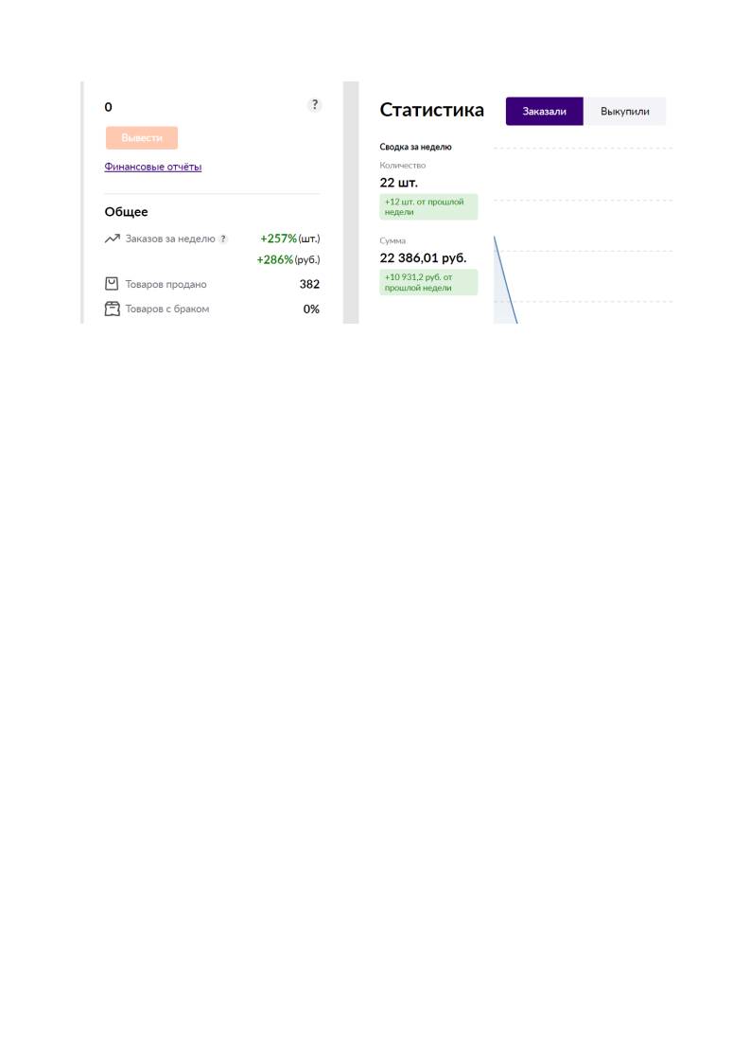
Task: Click the Статистика heading
Action: point(432,110)
